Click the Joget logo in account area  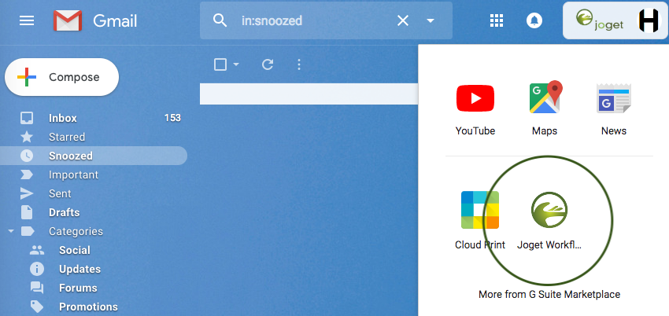(x=600, y=20)
